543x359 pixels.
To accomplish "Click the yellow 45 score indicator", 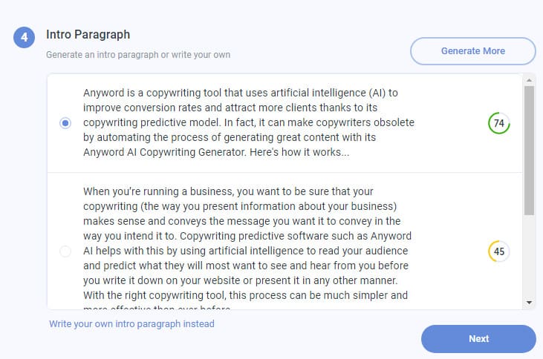I will (498, 251).
